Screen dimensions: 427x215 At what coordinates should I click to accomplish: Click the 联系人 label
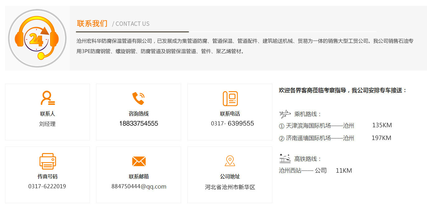tap(48, 114)
